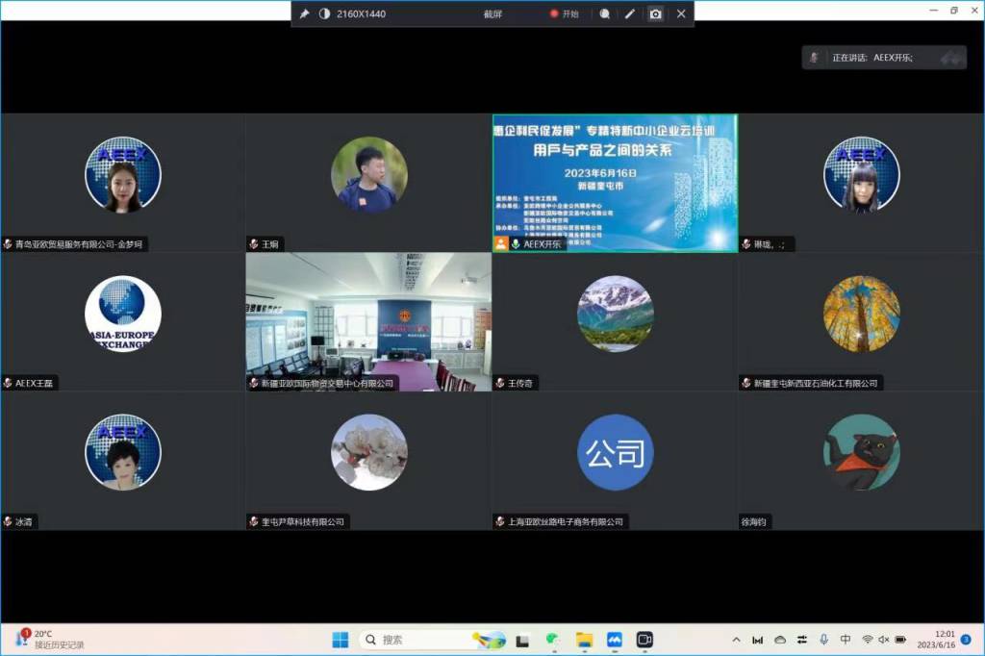Pin the screenshot toolbar
This screenshot has width=985, height=656.
click(305, 14)
